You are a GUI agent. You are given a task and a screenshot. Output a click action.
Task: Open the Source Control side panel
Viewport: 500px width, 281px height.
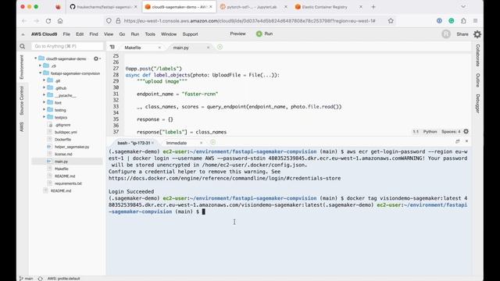tap(22, 101)
